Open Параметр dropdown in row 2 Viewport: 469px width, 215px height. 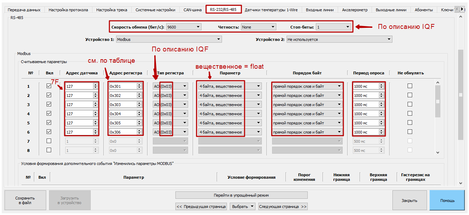point(230,96)
